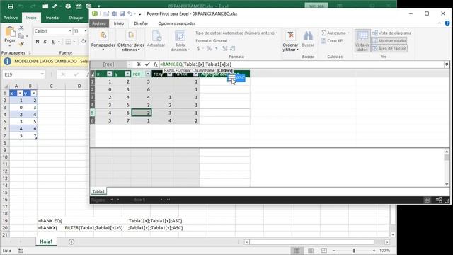Click the Cut scissors icon in Excel's ribbon
Viewport: 453px width, 255px height.
coord(21,28)
